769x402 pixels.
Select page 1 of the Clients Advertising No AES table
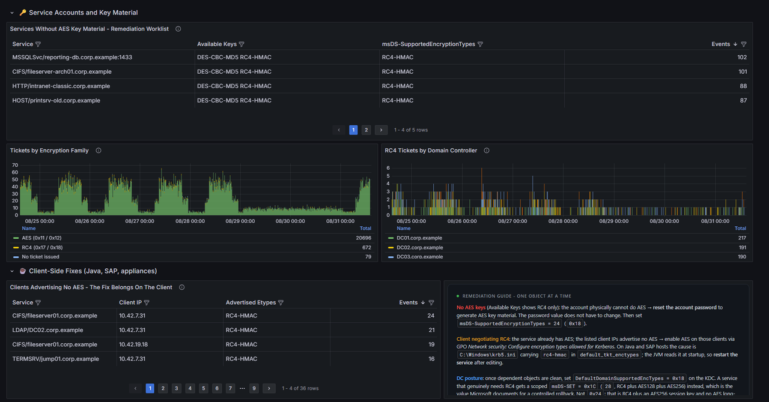tap(150, 388)
